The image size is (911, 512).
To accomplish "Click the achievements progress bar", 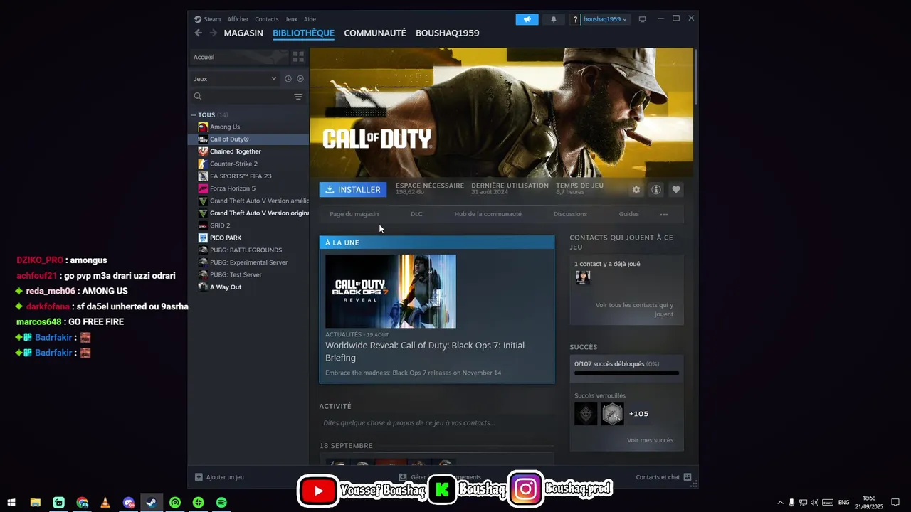I will [x=626, y=373].
